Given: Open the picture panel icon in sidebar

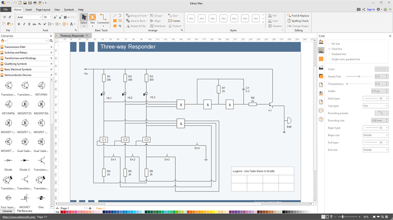Looking at the screenshot, I should pyautogui.click(x=321, y=68).
